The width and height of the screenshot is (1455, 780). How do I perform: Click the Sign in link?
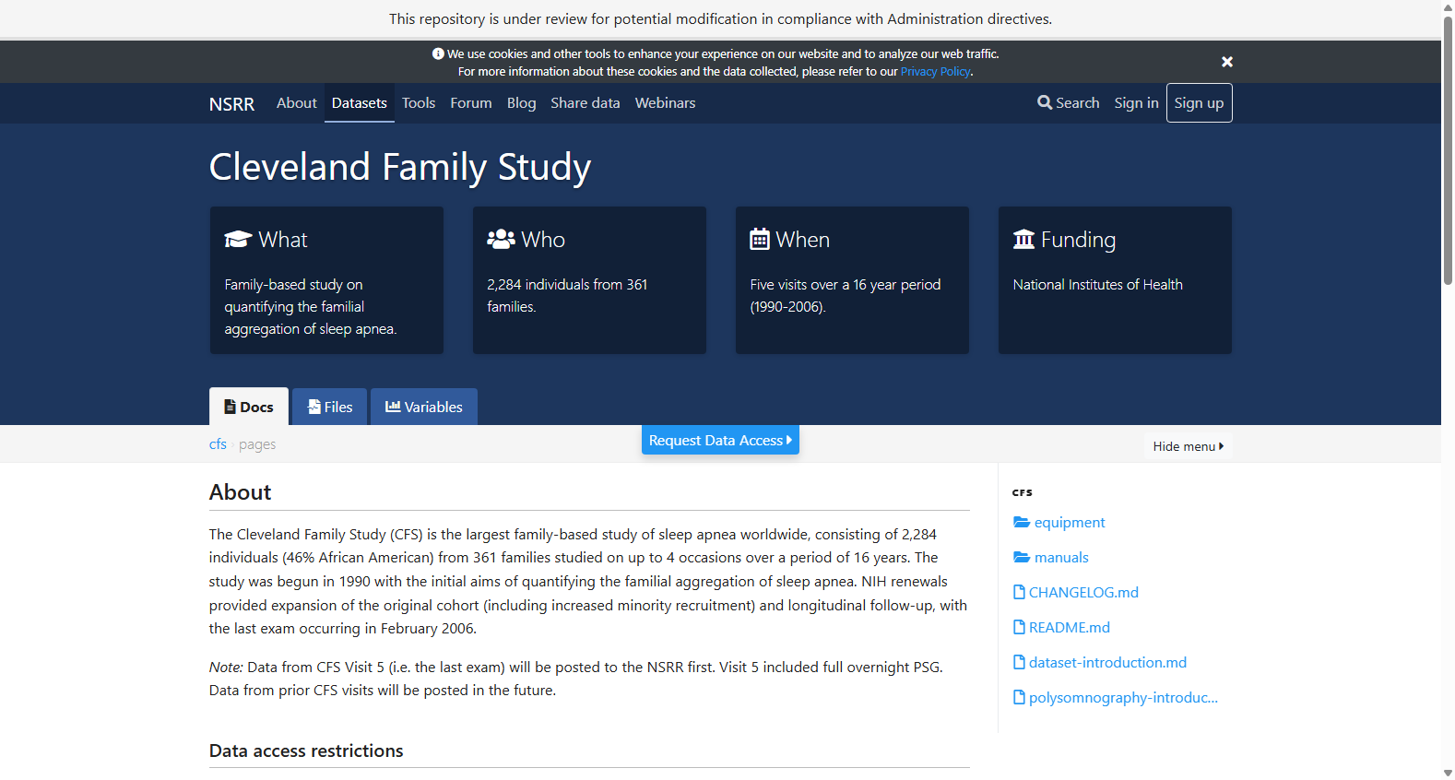point(1136,103)
